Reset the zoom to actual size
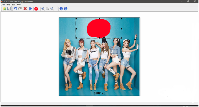The height and width of the screenshot is (107, 199). point(47,9)
